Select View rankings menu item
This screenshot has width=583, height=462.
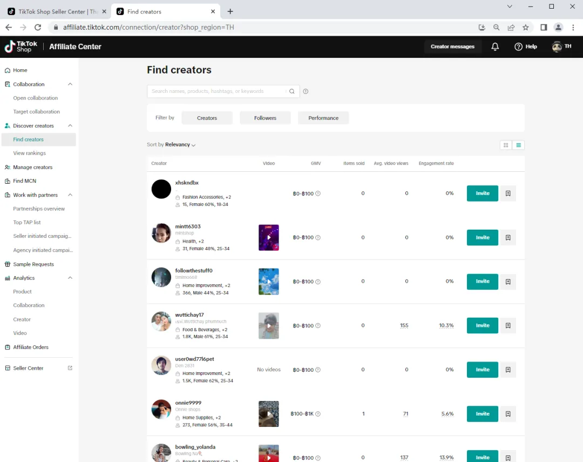tap(29, 153)
